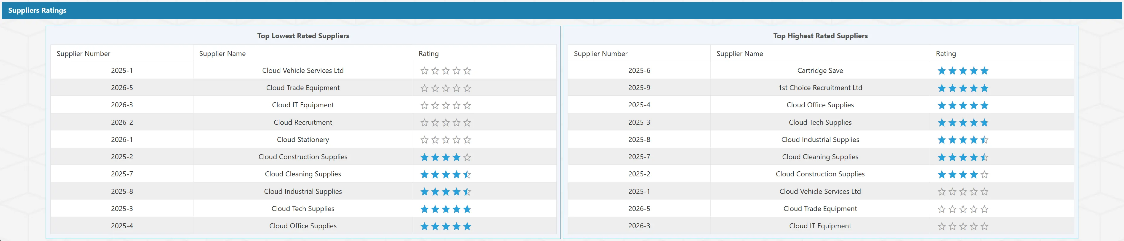This screenshot has height=241, width=1124.
Task: Click Cloud Office Supplies' star rating in Highest Rated table
Action: click(963, 105)
